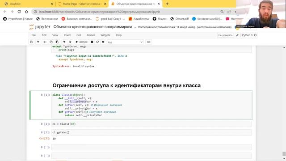Screen dimensions: 286x161
Task: Click the browser back arrow
Action: [x=5, y=12]
